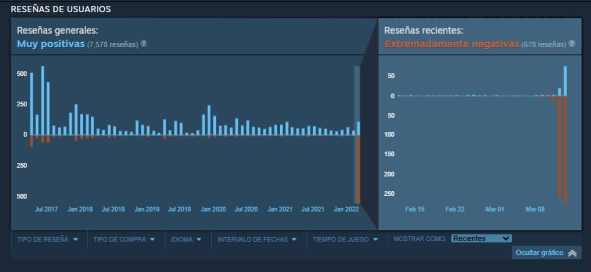Click Reseñas de usuarios heading
The image size is (591, 272).
tap(61, 9)
